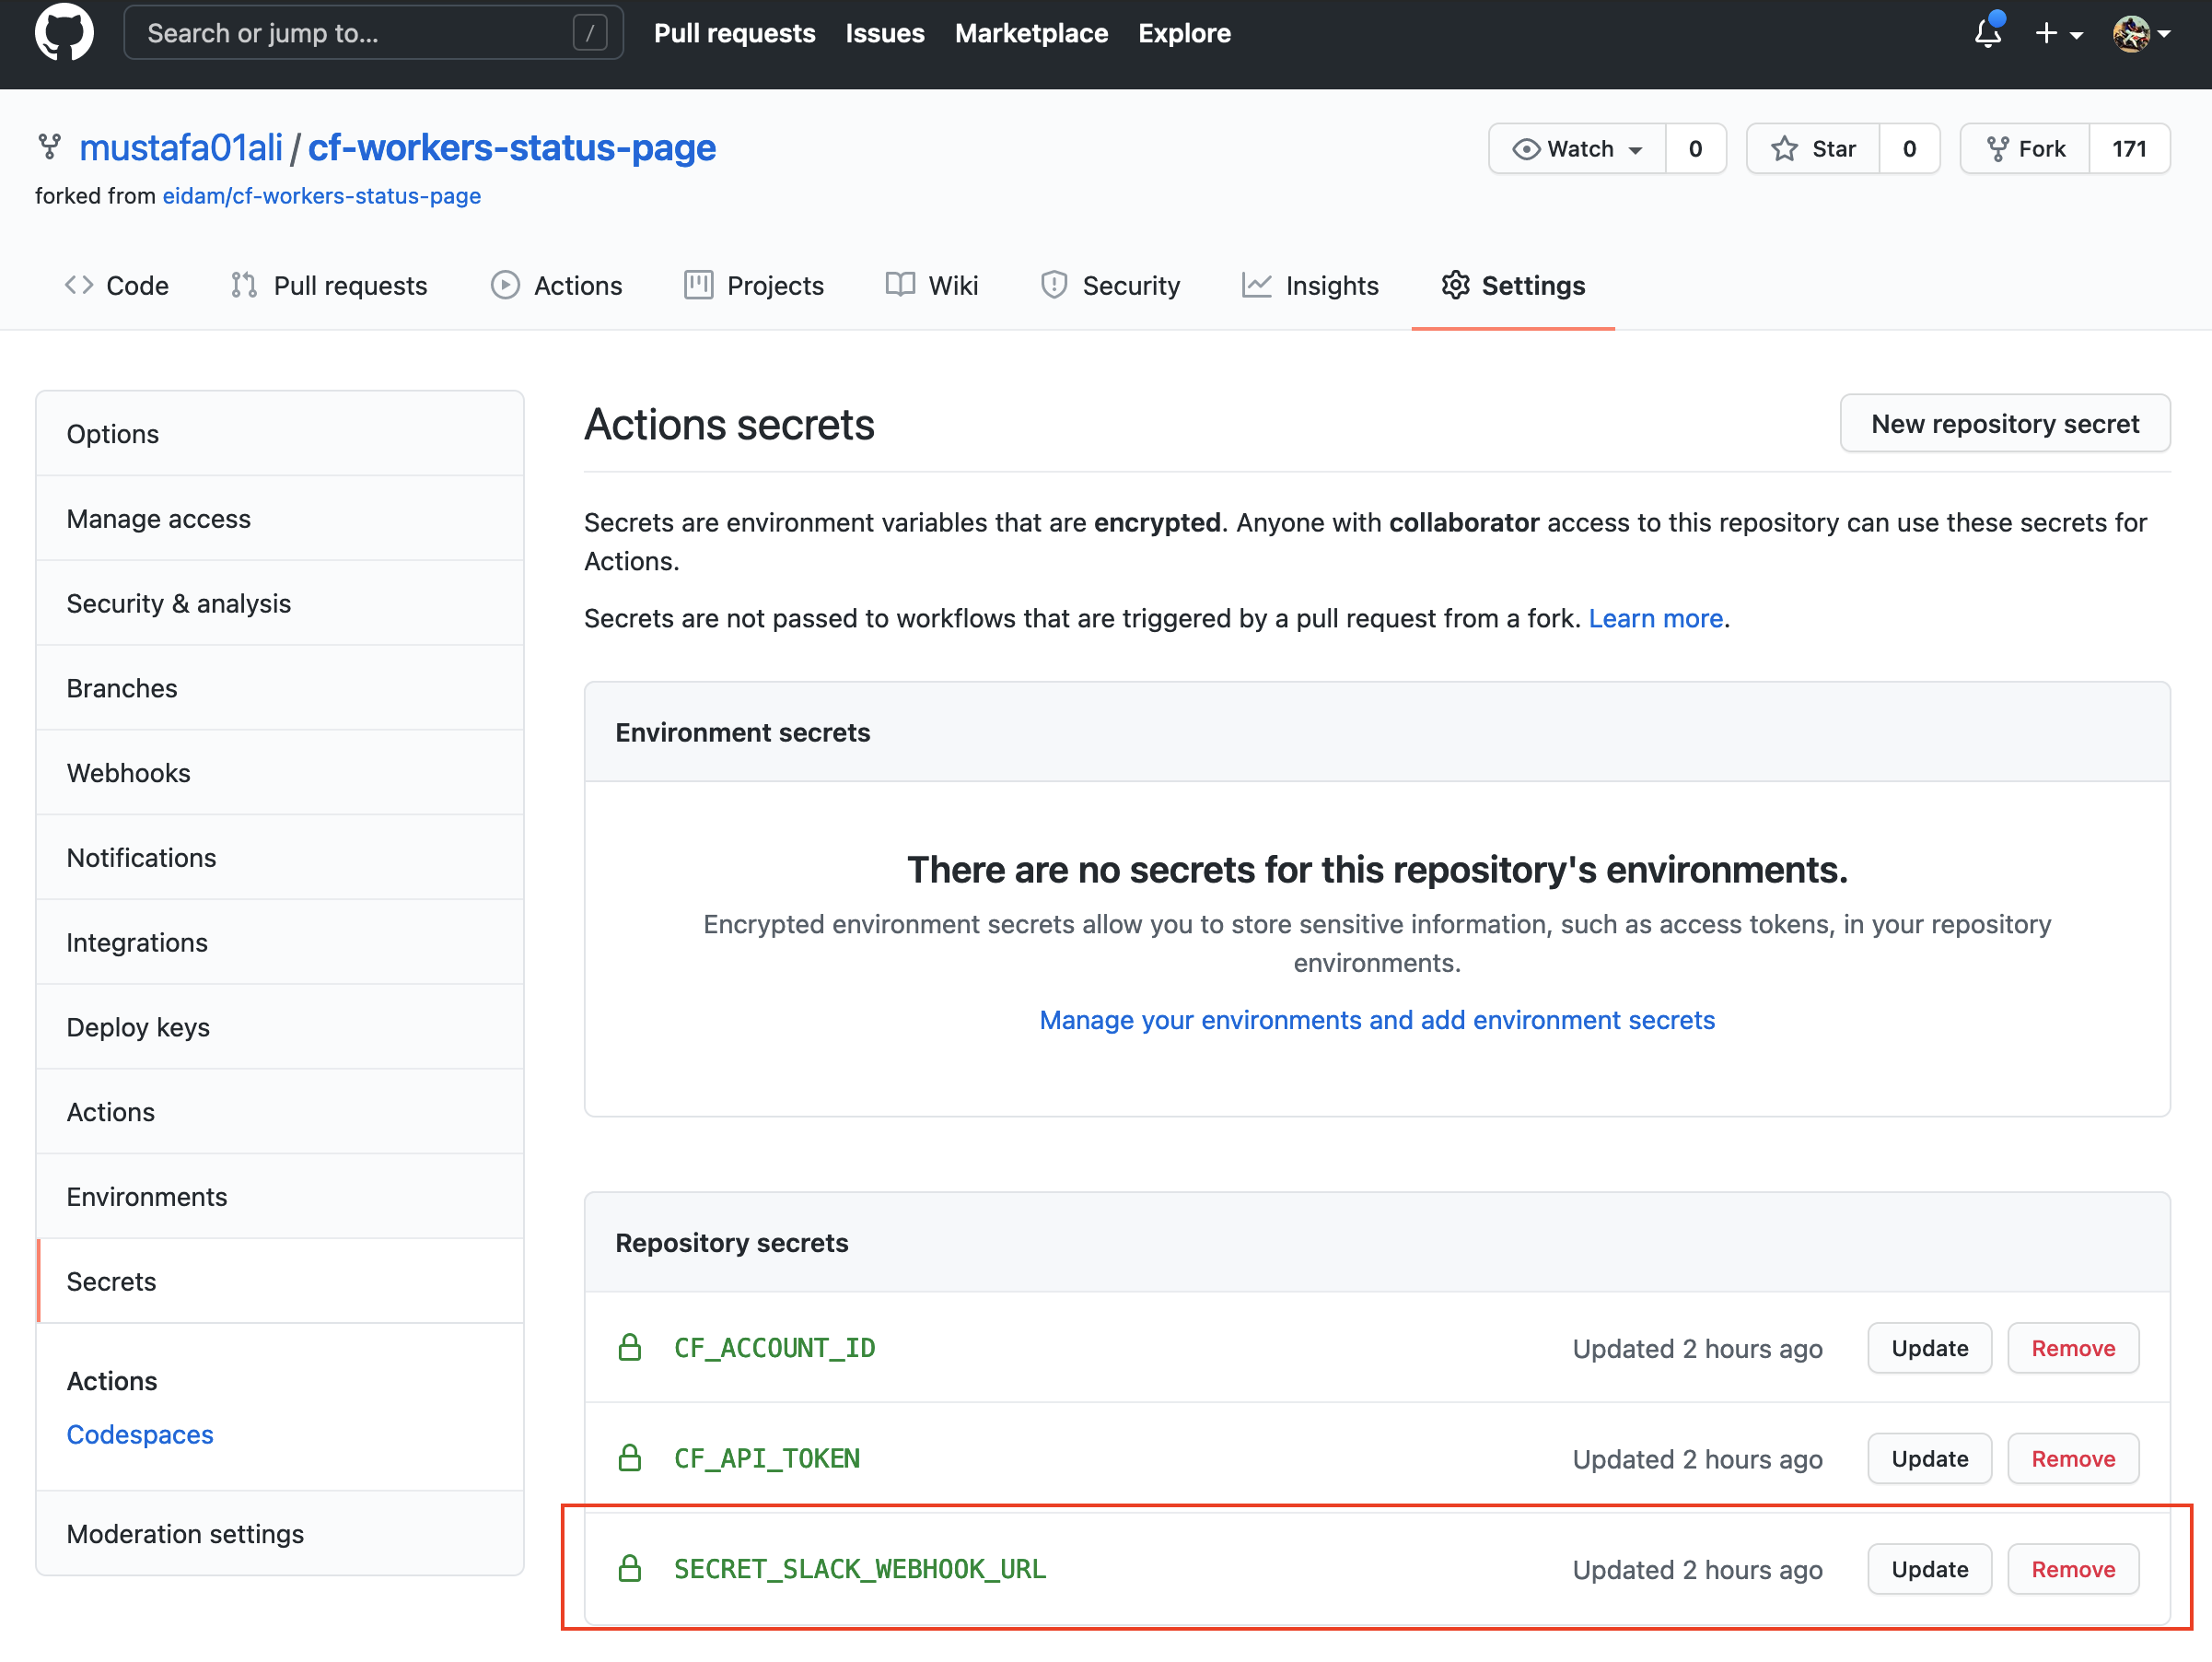This screenshot has width=2212, height=1662.
Task: Open Pull requests in top navigation
Action: click(x=734, y=33)
